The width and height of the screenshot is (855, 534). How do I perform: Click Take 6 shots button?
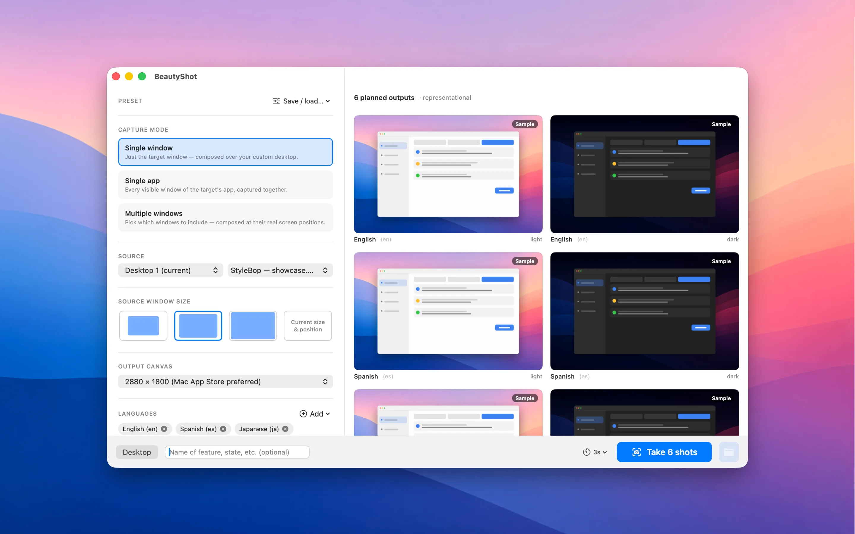pos(664,452)
